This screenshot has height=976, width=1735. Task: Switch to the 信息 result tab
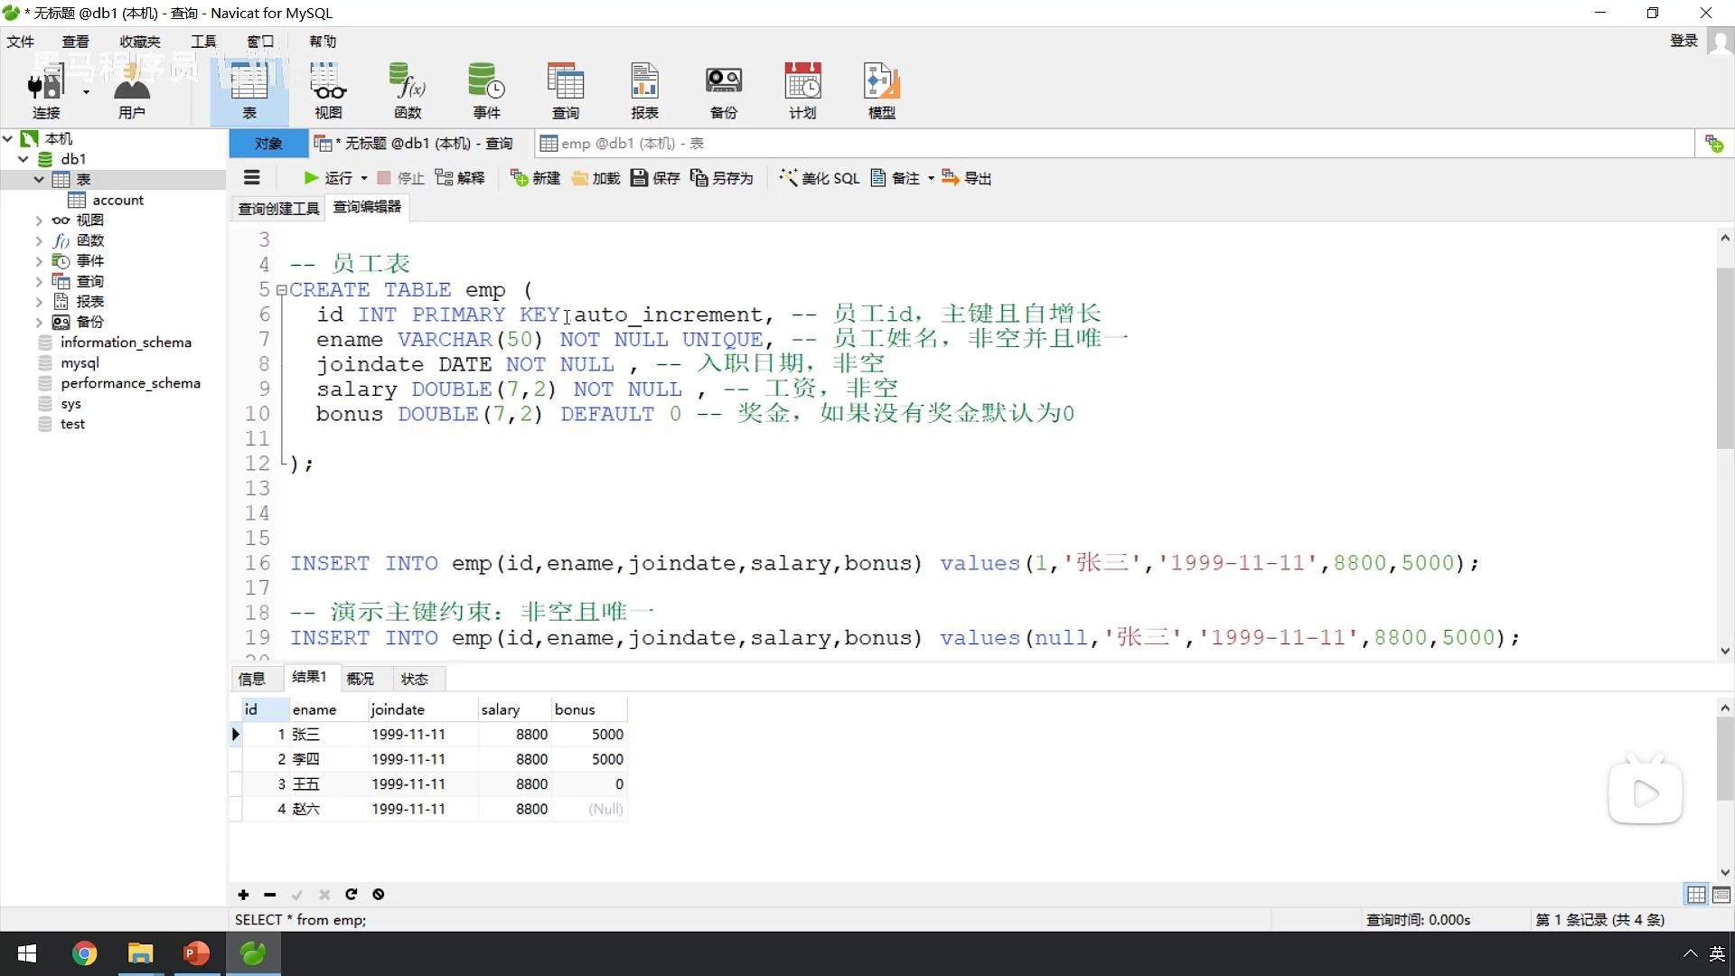click(251, 679)
